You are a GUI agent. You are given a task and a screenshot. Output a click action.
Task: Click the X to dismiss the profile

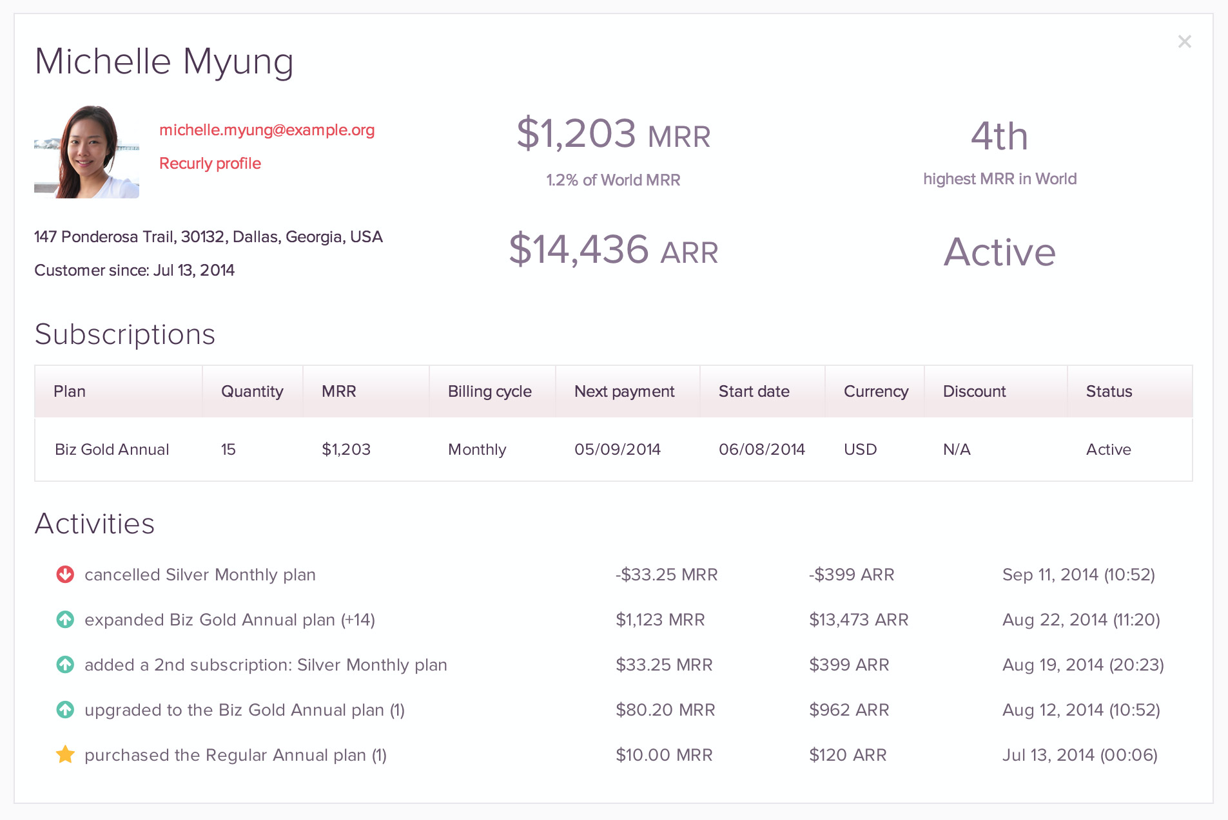click(1185, 41)
